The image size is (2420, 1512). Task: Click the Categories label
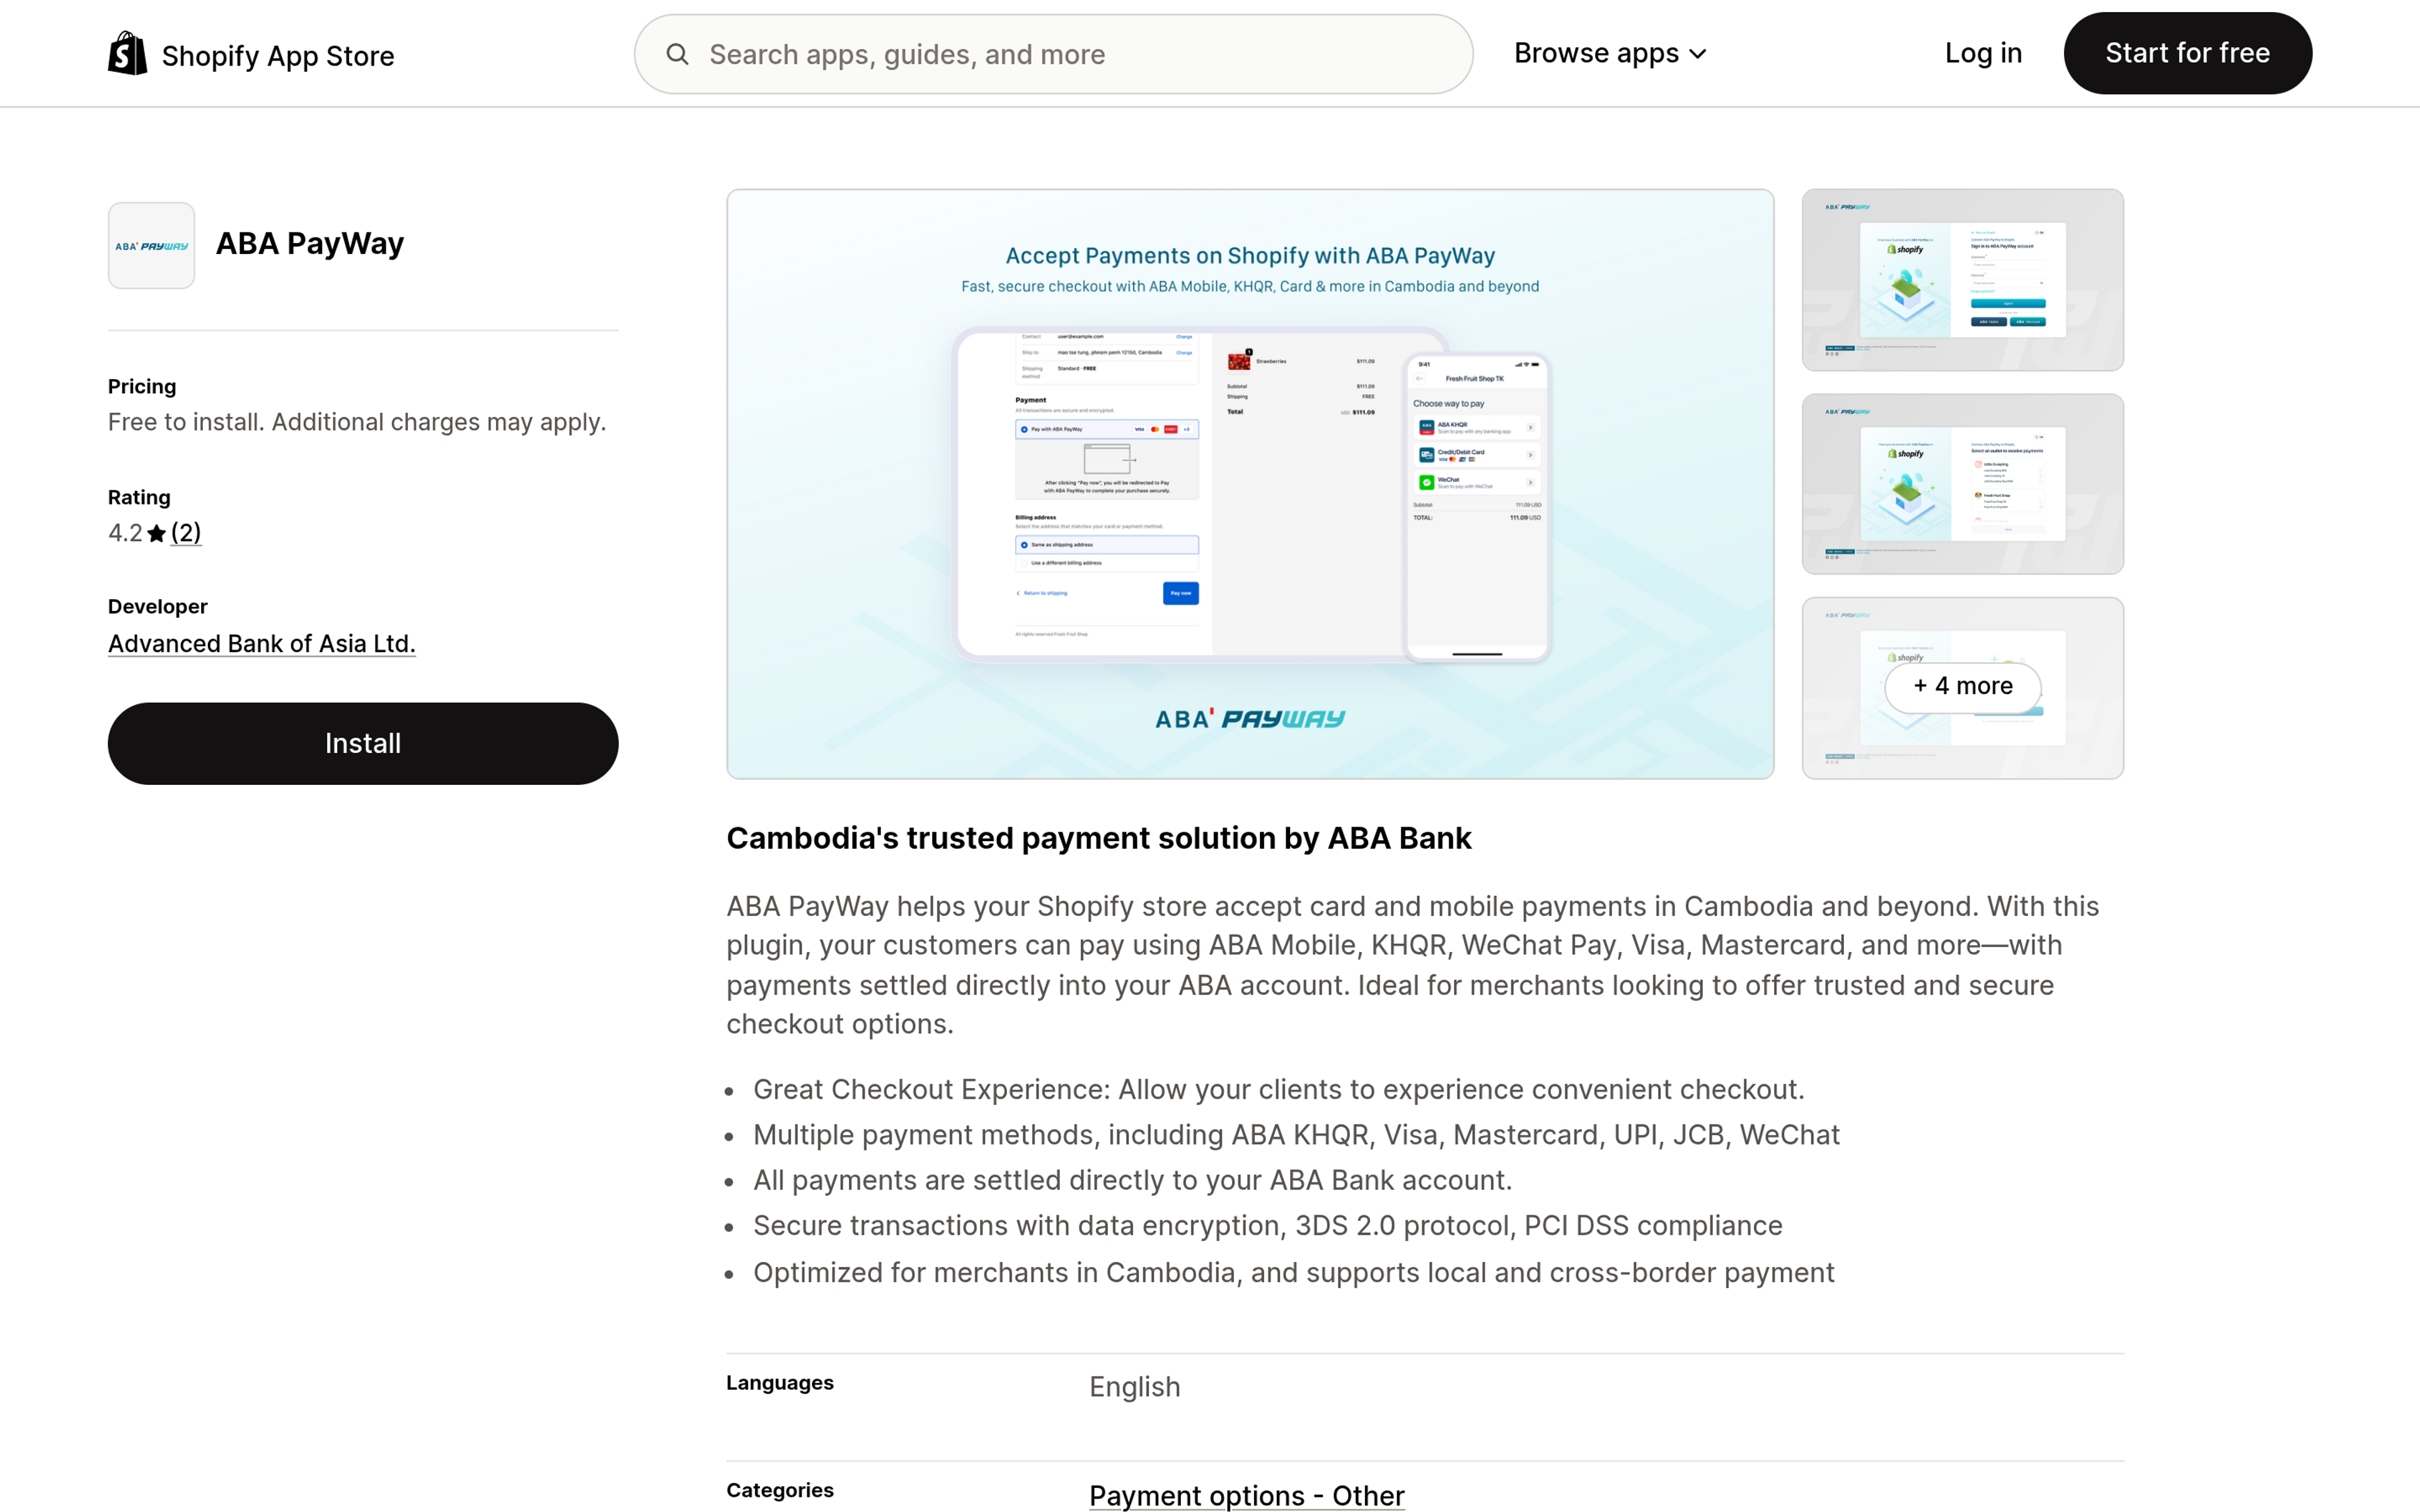[x=780, y=1490]
